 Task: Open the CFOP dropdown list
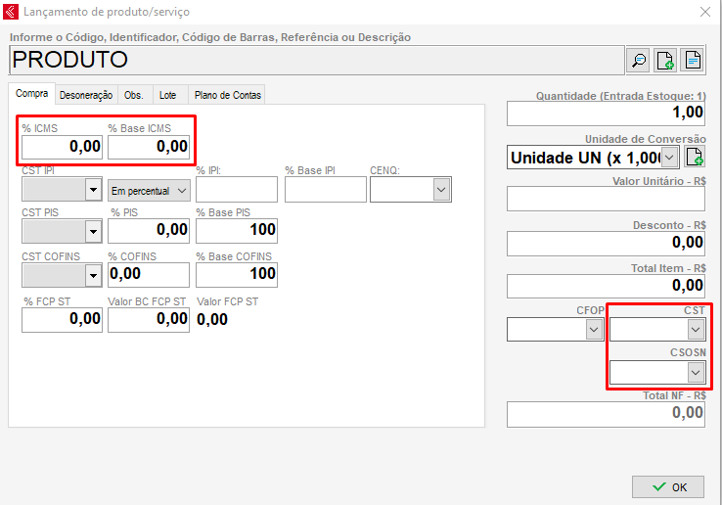(x=593, y=330)
